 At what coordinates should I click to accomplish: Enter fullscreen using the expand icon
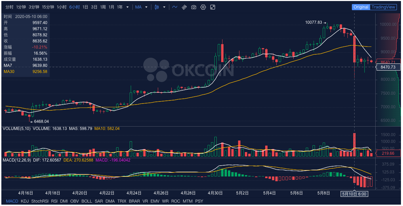tap(213, 7)
